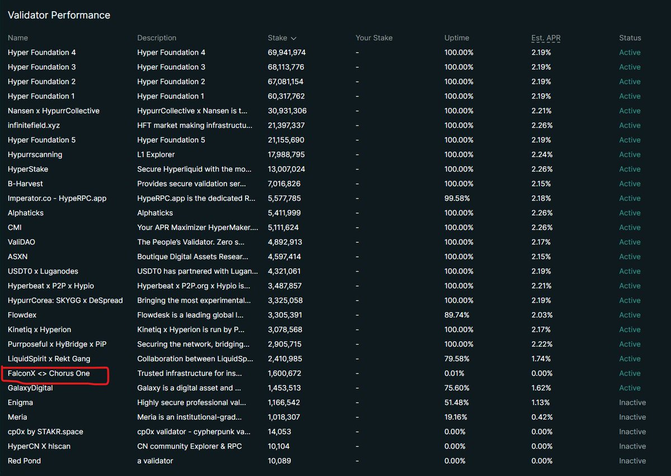The image size is (671, 476).
Task: Select the LiquidSpirit x Rekt Gang name
Action: click(x=49, y=359)
